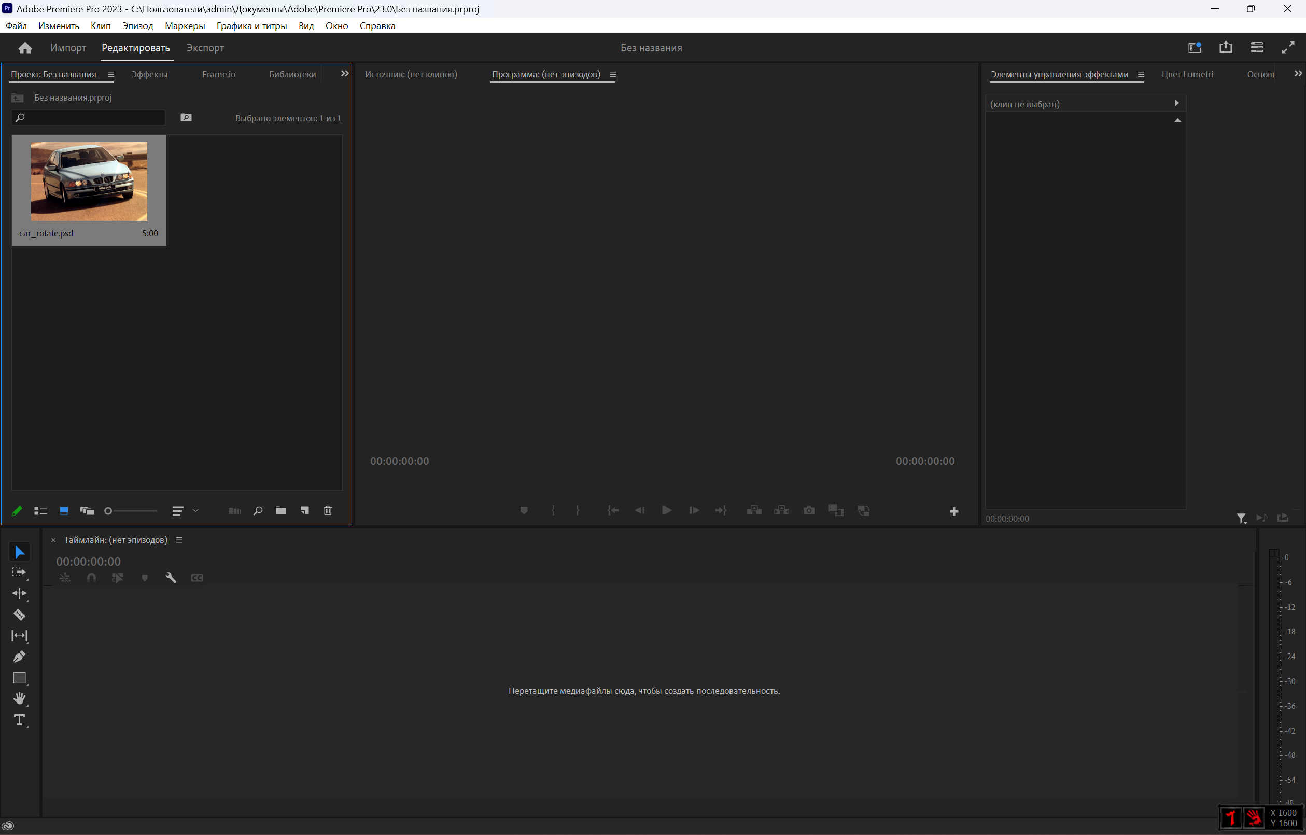Expand hidden tabs chevron in Project panel group
Image resolution: width=1306 pixels, height=835 pixels.
[x=344, y=73]
